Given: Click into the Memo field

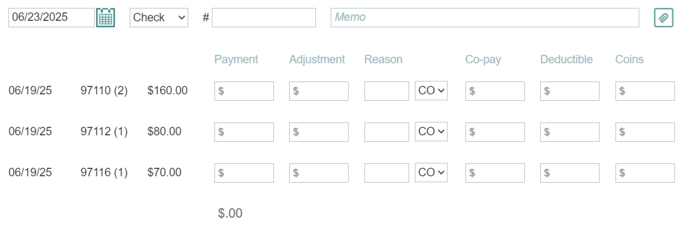Looking at the screenshot, I should [x=485, y=18].
